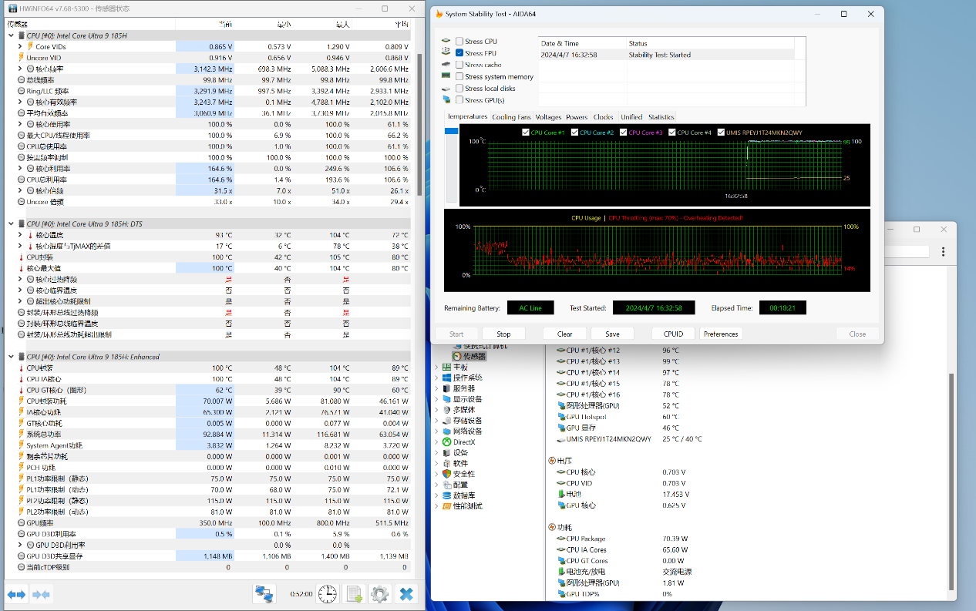976x611 pixels.
Task: Click the HWiNFO vertical scrollbar
Action: (x=419, y=123)
